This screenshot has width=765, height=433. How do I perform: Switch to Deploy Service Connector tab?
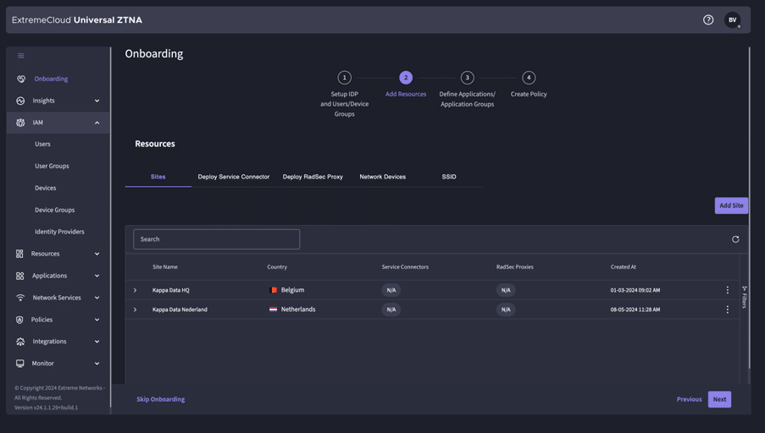pyautogui.click(x=234, y=177)
